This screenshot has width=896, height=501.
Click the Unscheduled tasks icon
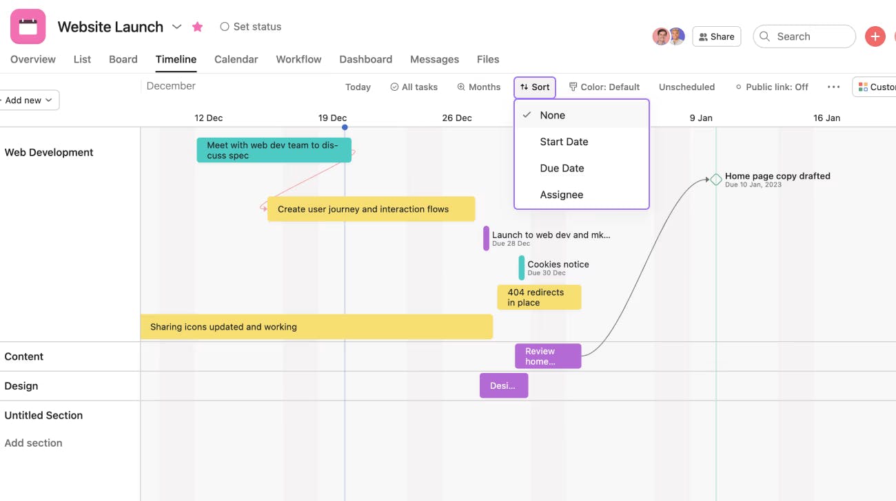[686, 87]
